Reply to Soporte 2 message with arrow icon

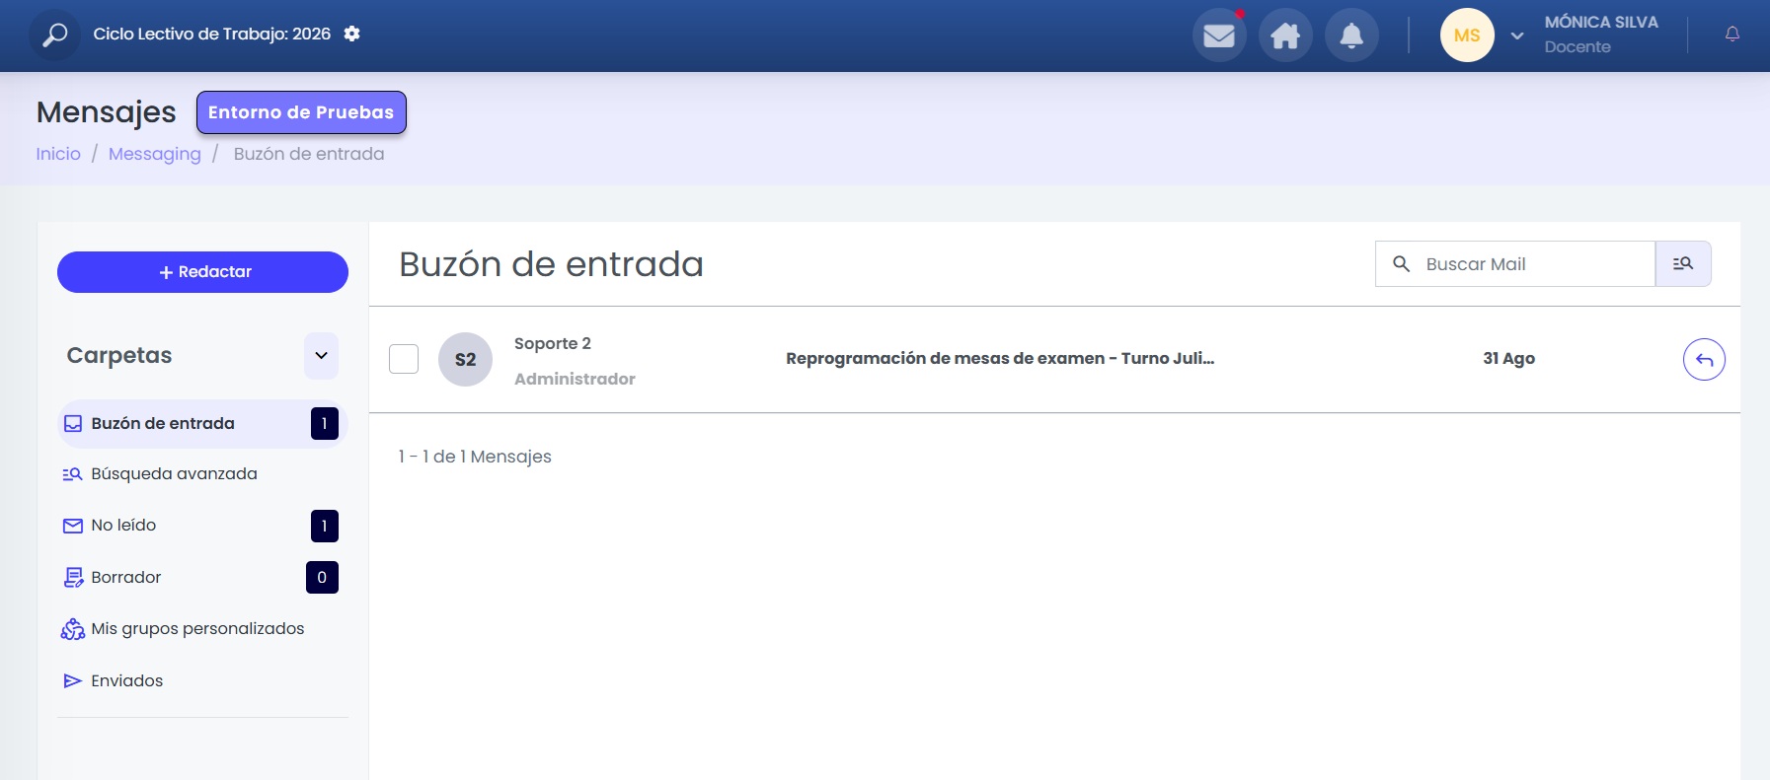click(x=1704, y=359)
